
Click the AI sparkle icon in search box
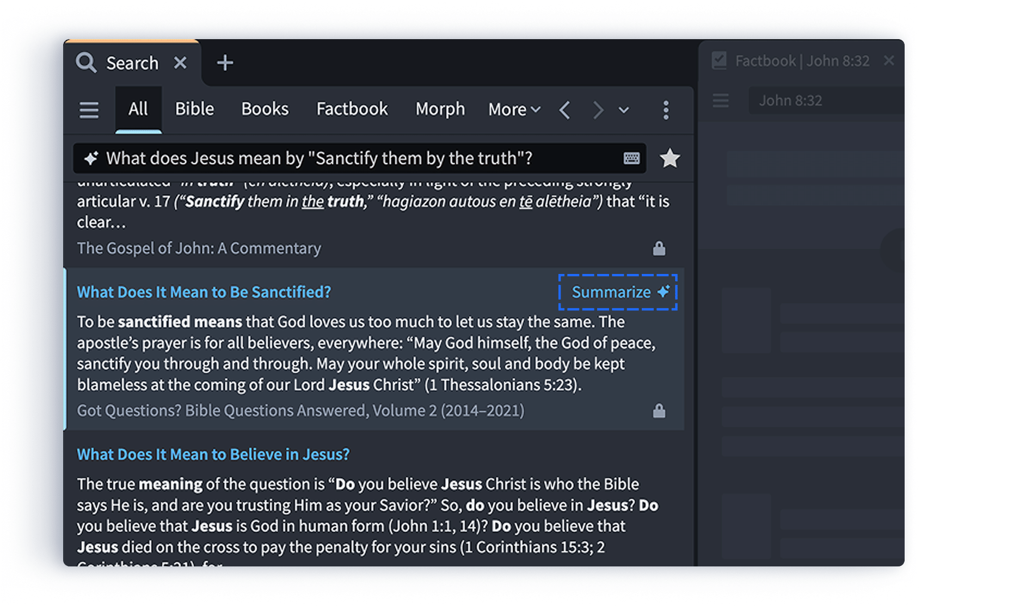click(91, 158)
